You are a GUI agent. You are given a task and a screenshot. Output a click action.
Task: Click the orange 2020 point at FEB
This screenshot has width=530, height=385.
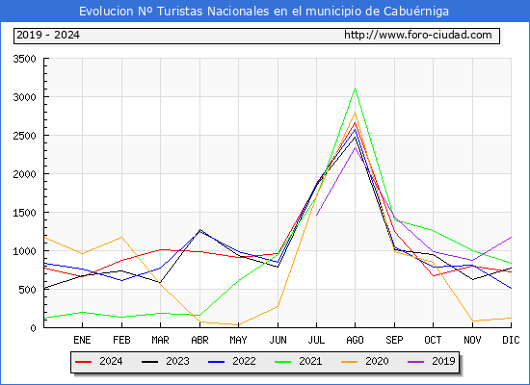[121, 237]
